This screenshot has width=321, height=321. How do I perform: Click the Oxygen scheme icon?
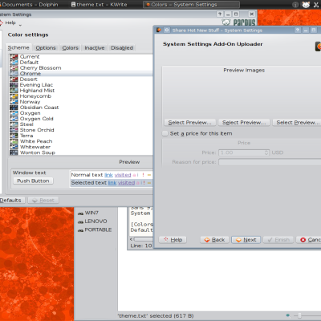point(14,113)
